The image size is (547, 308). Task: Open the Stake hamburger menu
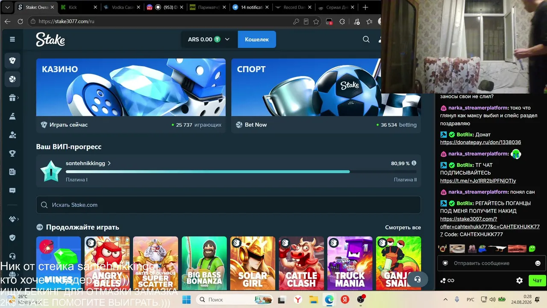click(x=12, y=39)
